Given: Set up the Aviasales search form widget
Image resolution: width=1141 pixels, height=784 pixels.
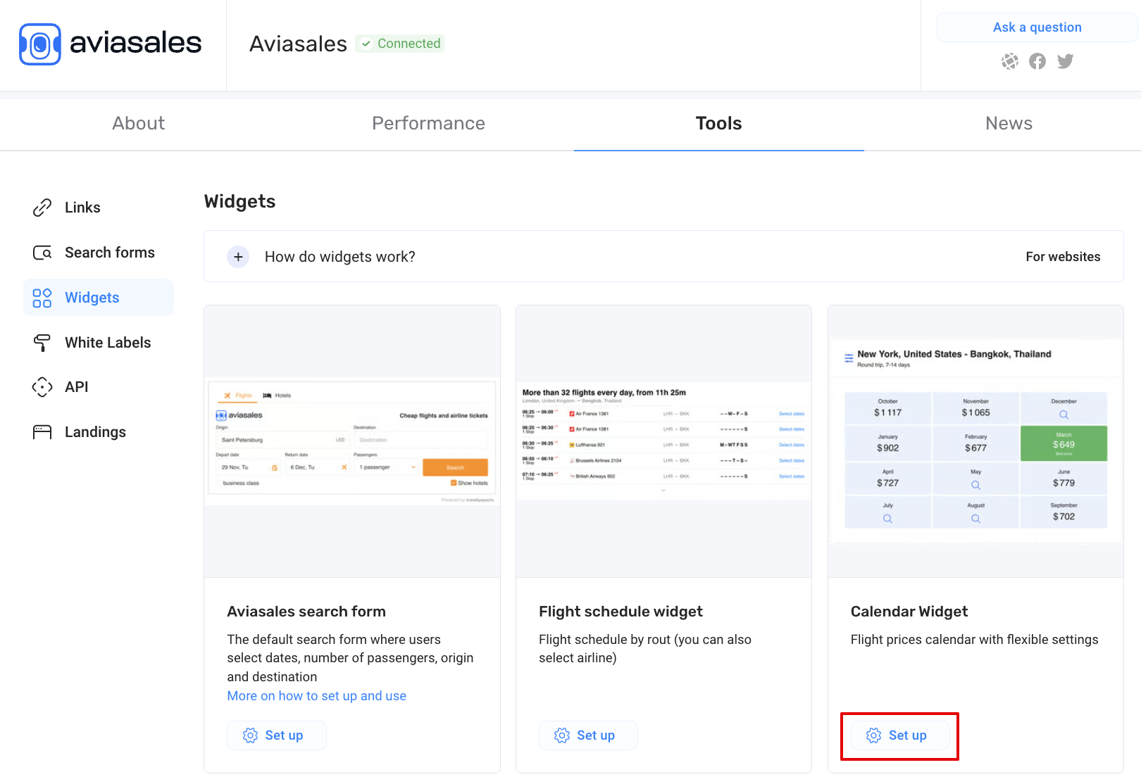Looking at the screenshot, I should (x=276, y=735).
